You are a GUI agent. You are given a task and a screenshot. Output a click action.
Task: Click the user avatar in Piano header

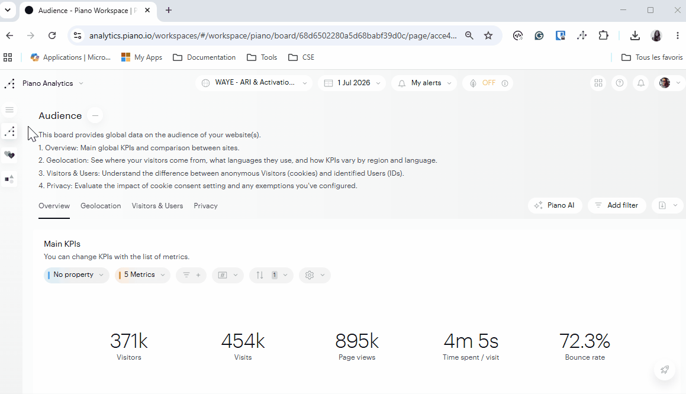(665, 83)
